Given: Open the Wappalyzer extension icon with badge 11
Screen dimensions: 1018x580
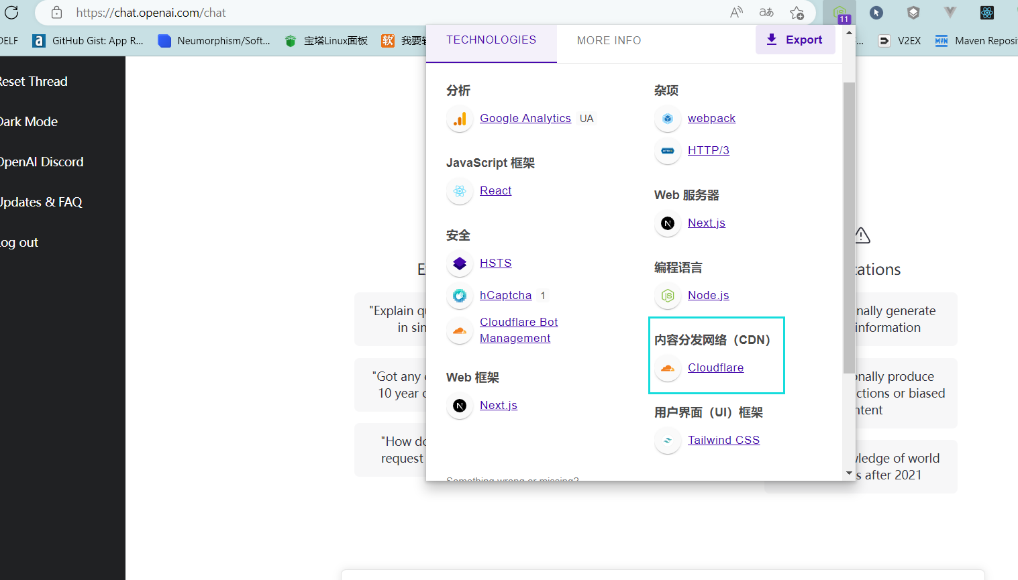Looking at the screenshot, I should pos(839,13).
